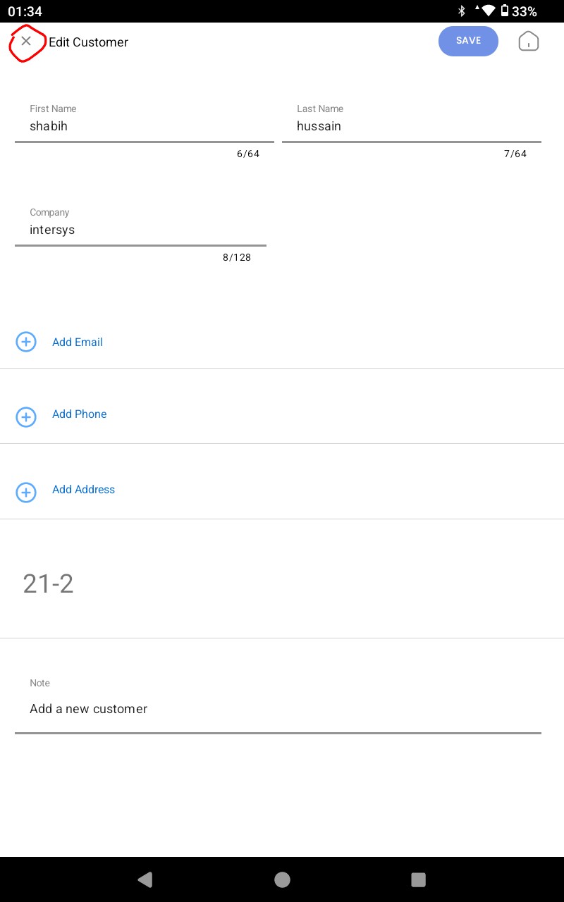Tap the Wi-Fi icon in status bar
Screen dimensions: 564x902
[x=488, y=11]
